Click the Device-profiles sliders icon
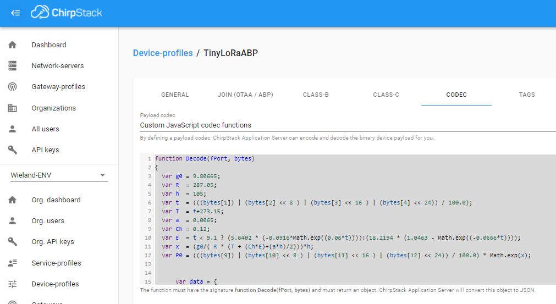 click(13, 284)
